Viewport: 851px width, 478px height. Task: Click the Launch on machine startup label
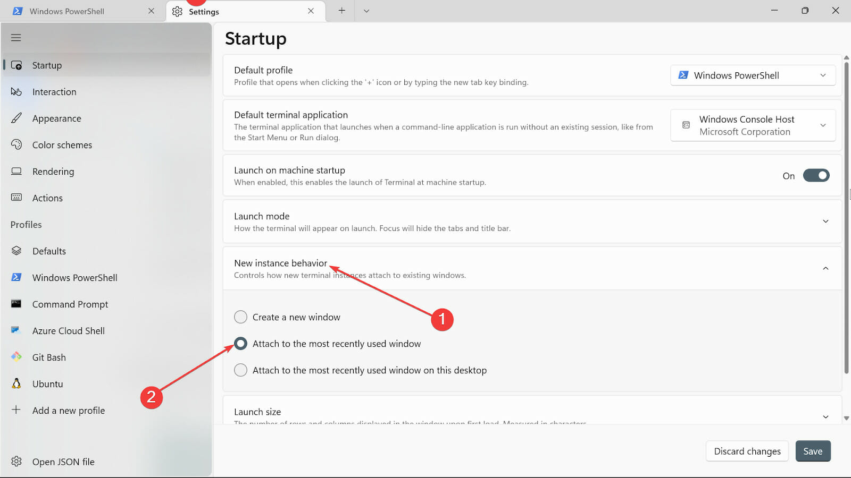click(x=289, y=170)
